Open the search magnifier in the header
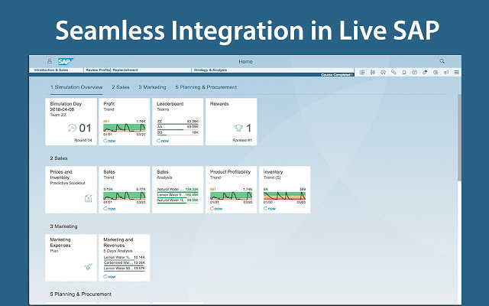 [442, 61]
